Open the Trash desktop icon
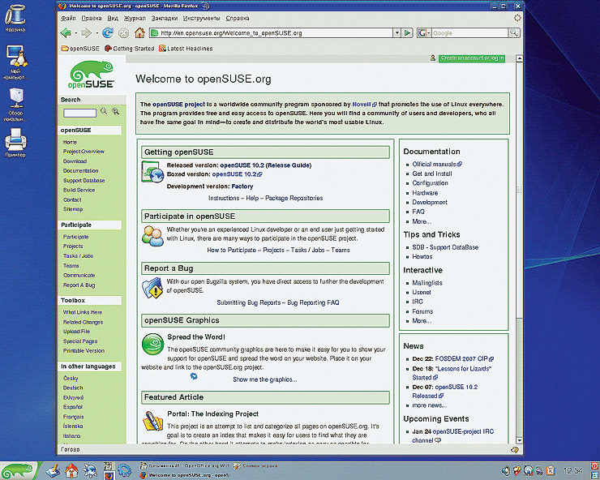 pyautogui.click(x=15, y=17)
